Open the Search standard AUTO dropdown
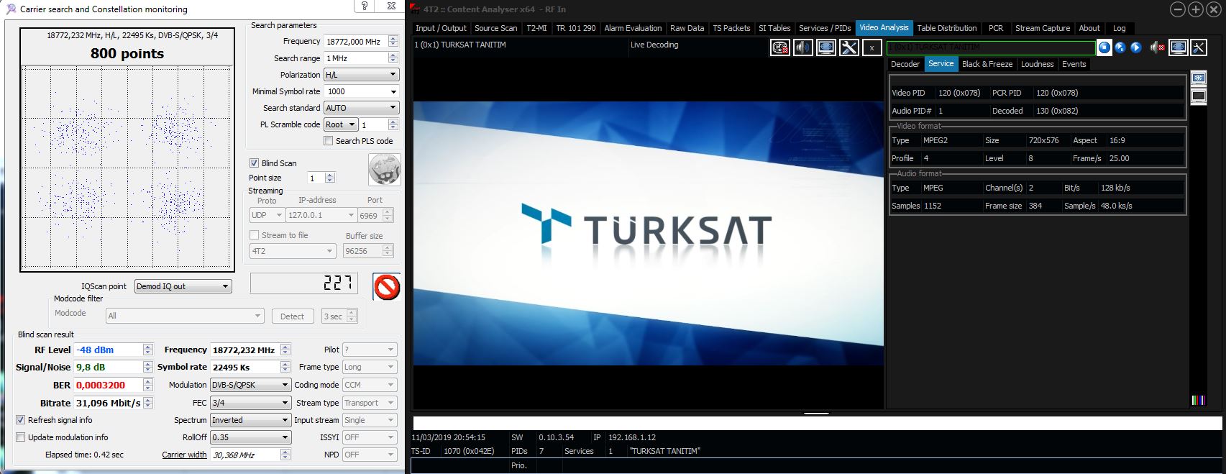Viewport: 1226px width, 474px height. tap(361, 108)
